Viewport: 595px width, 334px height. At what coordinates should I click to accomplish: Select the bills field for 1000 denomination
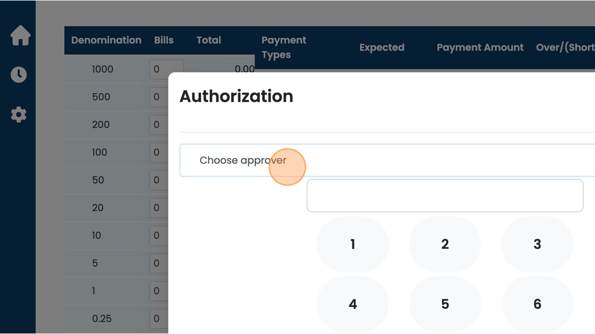coord(166,69)
